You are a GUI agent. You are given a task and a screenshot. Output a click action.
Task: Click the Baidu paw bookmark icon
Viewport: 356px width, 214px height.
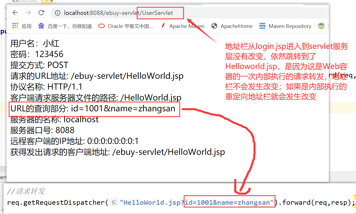(41, 26)
